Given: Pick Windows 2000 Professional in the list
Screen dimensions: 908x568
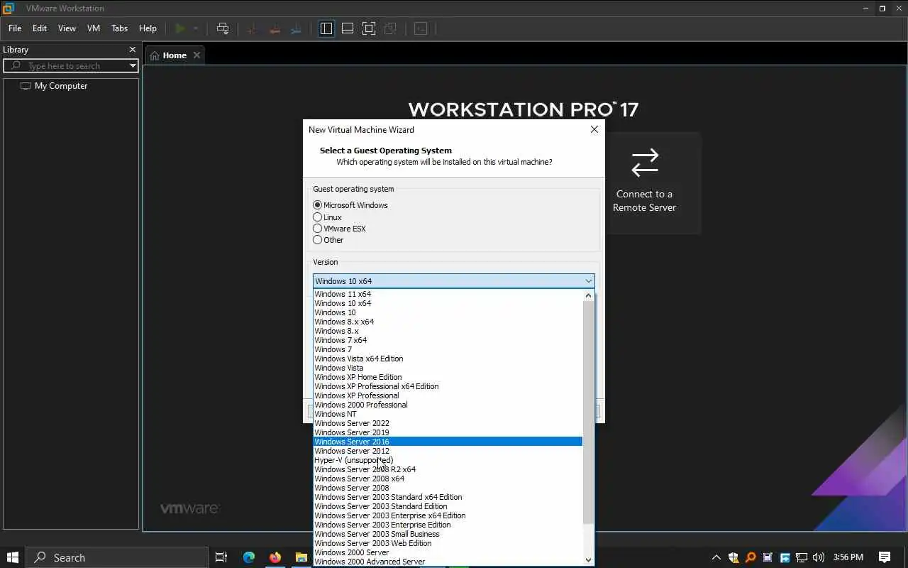Looking at the screenshot, I should coord(448,405).
